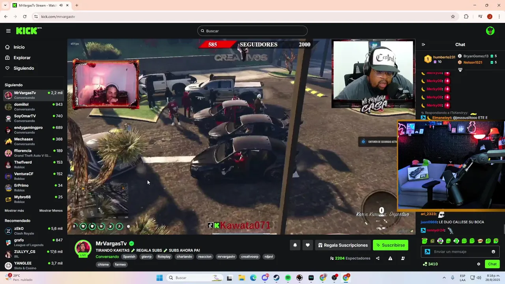Open recommended YANGLEE Slots & Casino channel
The height and width of the screenshot is (284, 505).
34,265
